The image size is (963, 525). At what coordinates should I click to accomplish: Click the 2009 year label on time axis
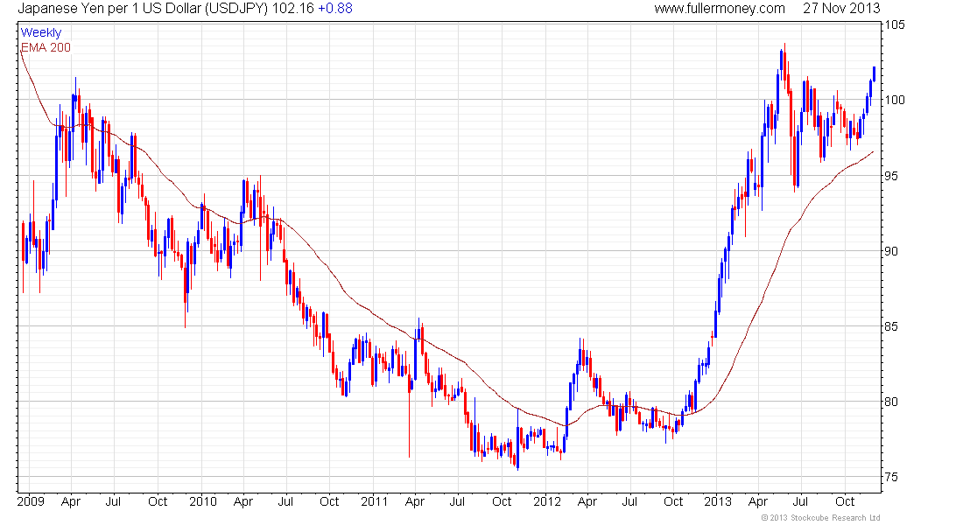click(x=31, y=501)
